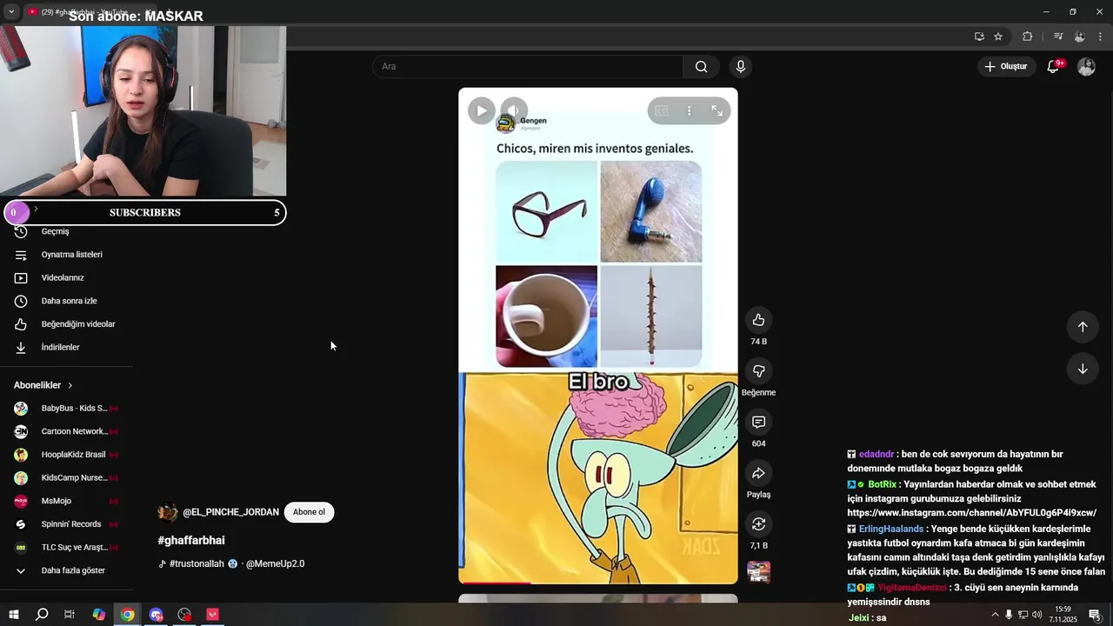The image size is (1113, 626).
Task: Open KidsCamp Nurse subscription channel
Action: point(66,477)
